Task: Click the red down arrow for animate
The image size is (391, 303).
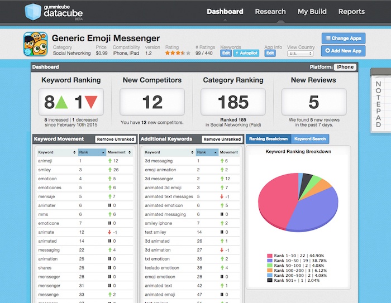Action: coord(109,232)
